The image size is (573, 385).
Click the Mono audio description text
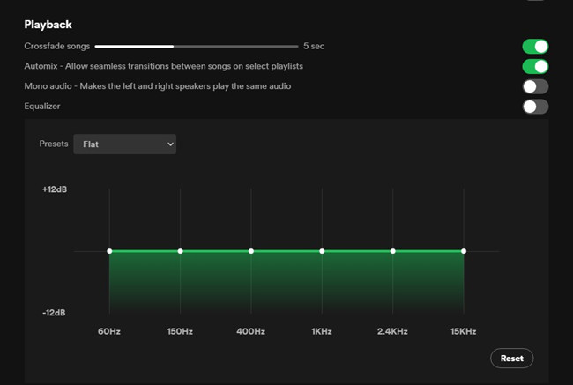158,86
